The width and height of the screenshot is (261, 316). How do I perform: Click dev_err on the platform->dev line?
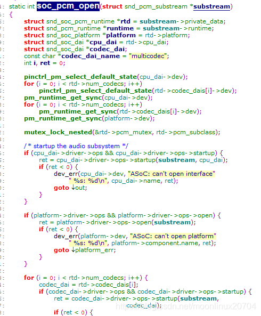(x=66, y=236)
